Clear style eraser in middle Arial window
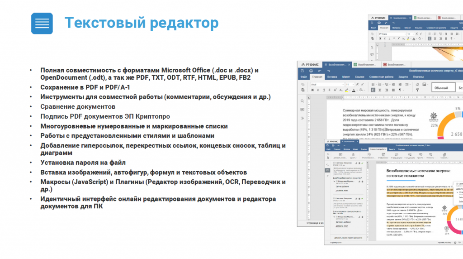463x259 pixels. coord(417,84)
